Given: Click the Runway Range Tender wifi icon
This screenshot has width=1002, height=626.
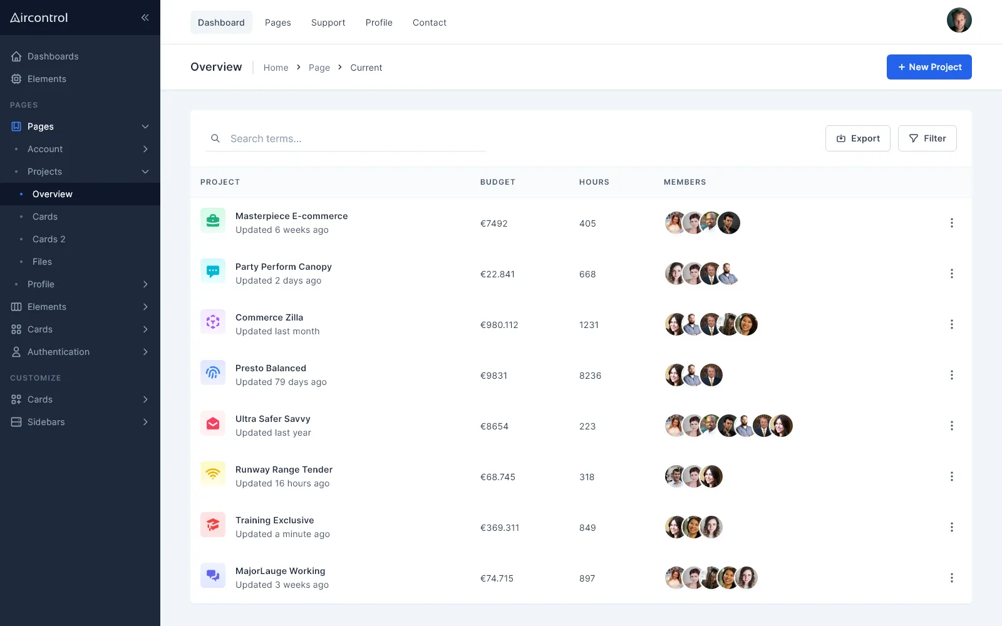Looking at the screenshot, I should click(213, 474).
